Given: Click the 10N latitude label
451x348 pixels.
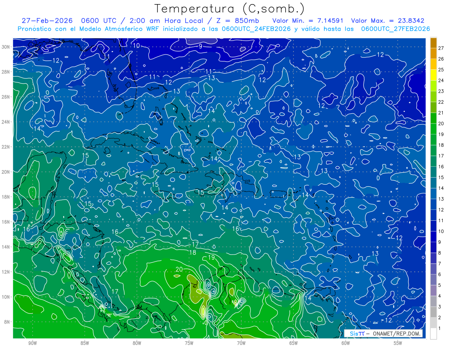Looking at the screenshot, I should 6,297.
